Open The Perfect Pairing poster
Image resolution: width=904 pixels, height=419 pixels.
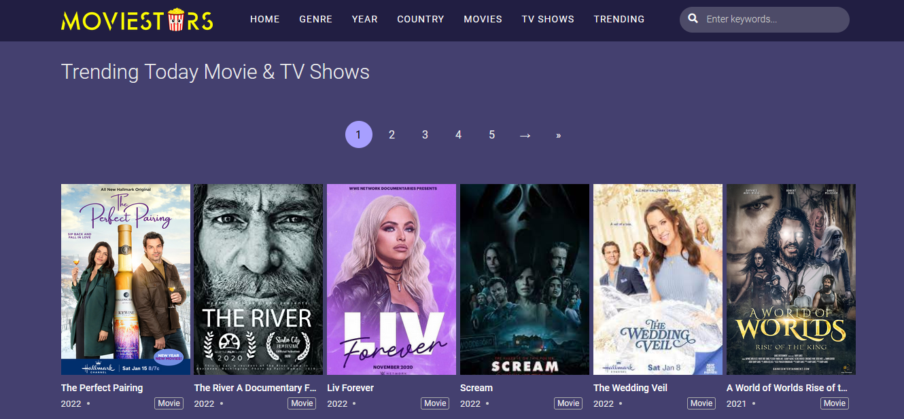(126, 279)
